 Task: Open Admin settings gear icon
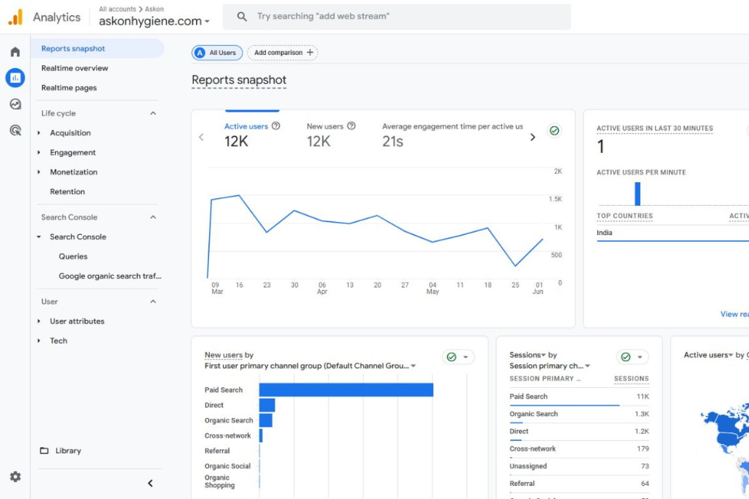click(15, 477)
